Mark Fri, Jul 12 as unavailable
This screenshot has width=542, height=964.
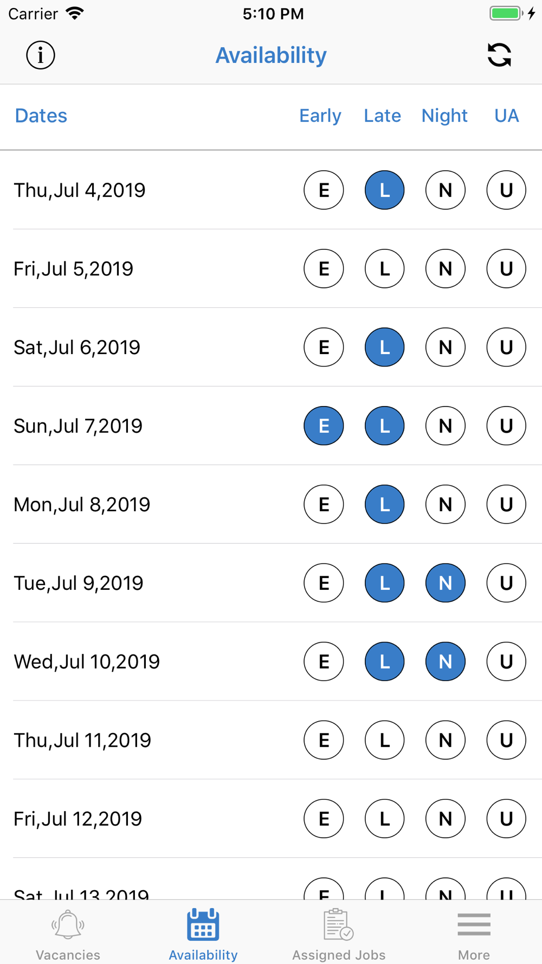pos(506,819)
